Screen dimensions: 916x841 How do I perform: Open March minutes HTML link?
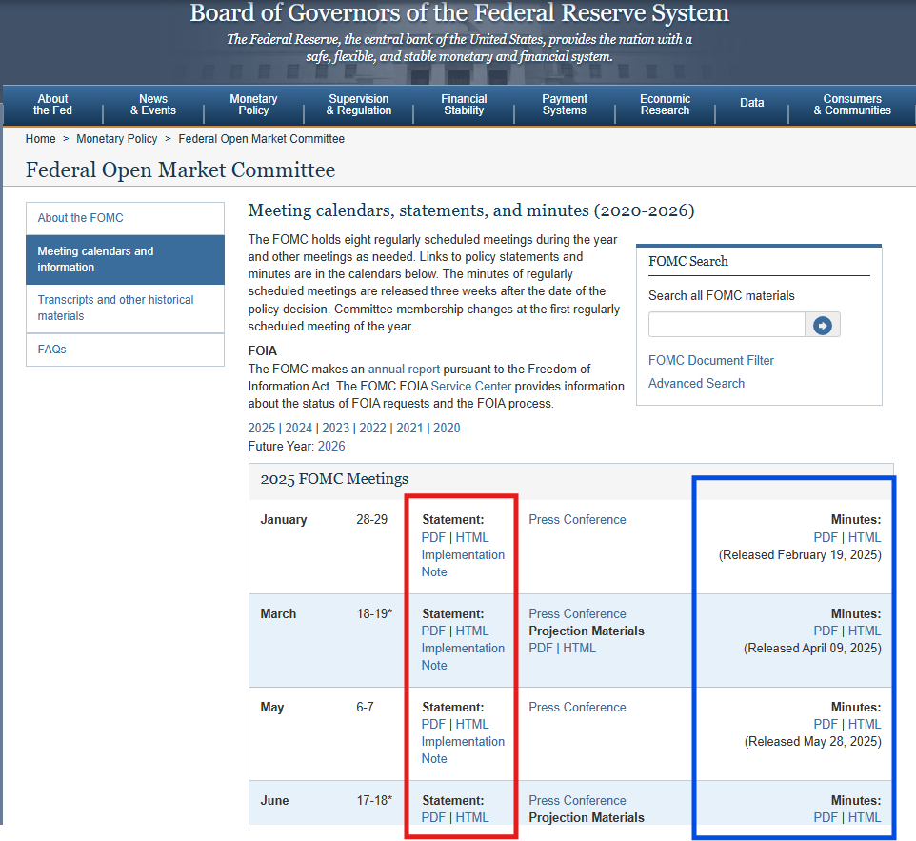[x=865, y=631]
